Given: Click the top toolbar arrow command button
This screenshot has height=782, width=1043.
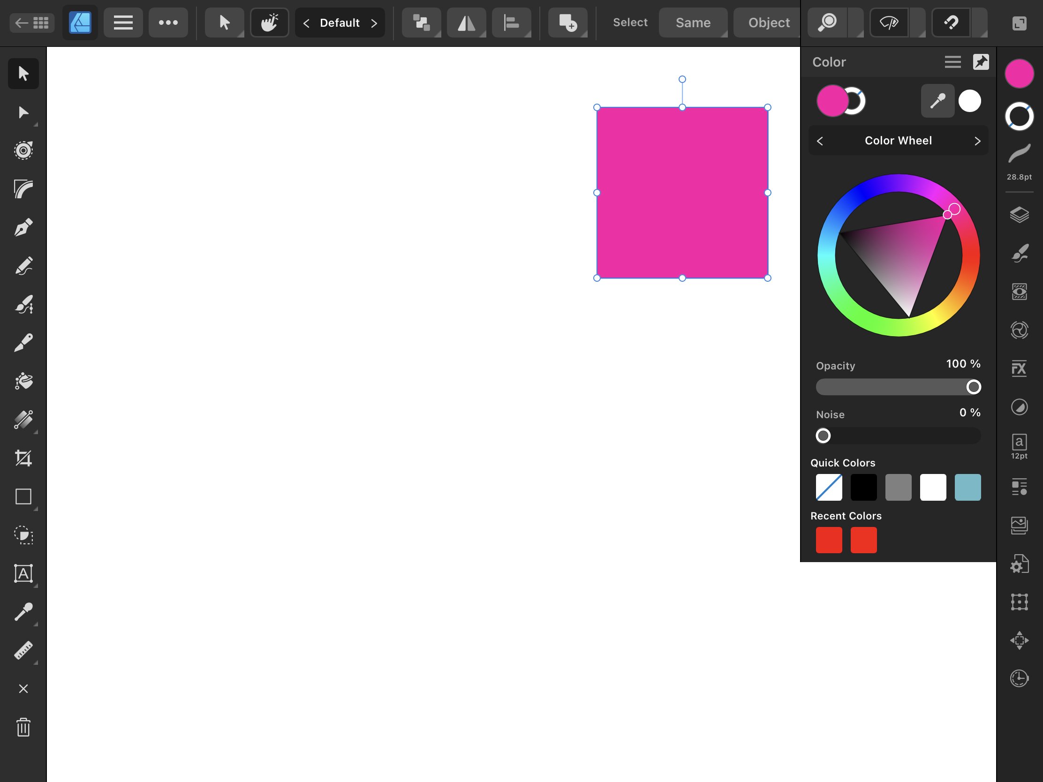Looking at the screenshot, I should [x=225, y=23].
